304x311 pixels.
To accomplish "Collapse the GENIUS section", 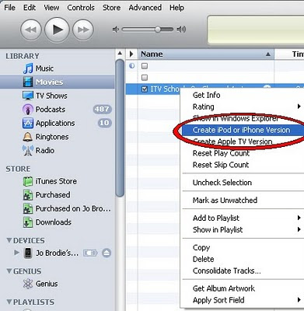I will point(9,271).
